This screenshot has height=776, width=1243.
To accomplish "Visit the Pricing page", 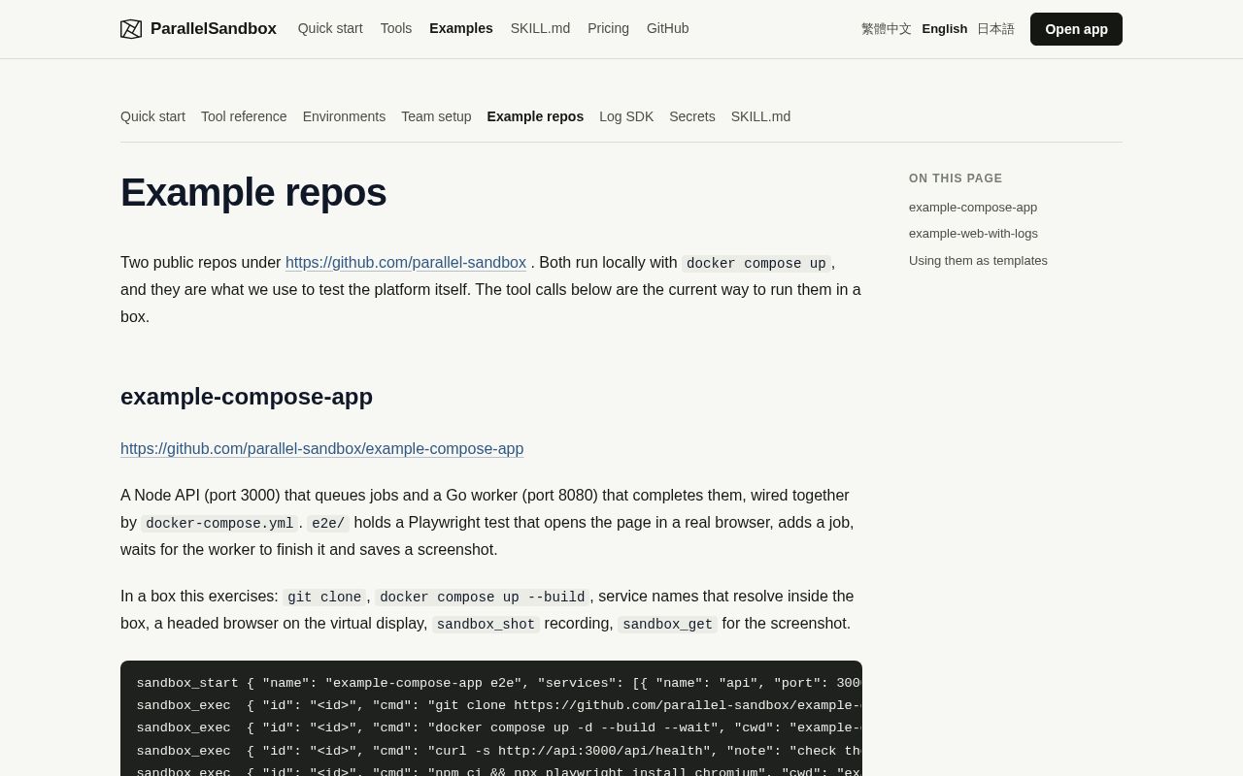I will point(608,28).
